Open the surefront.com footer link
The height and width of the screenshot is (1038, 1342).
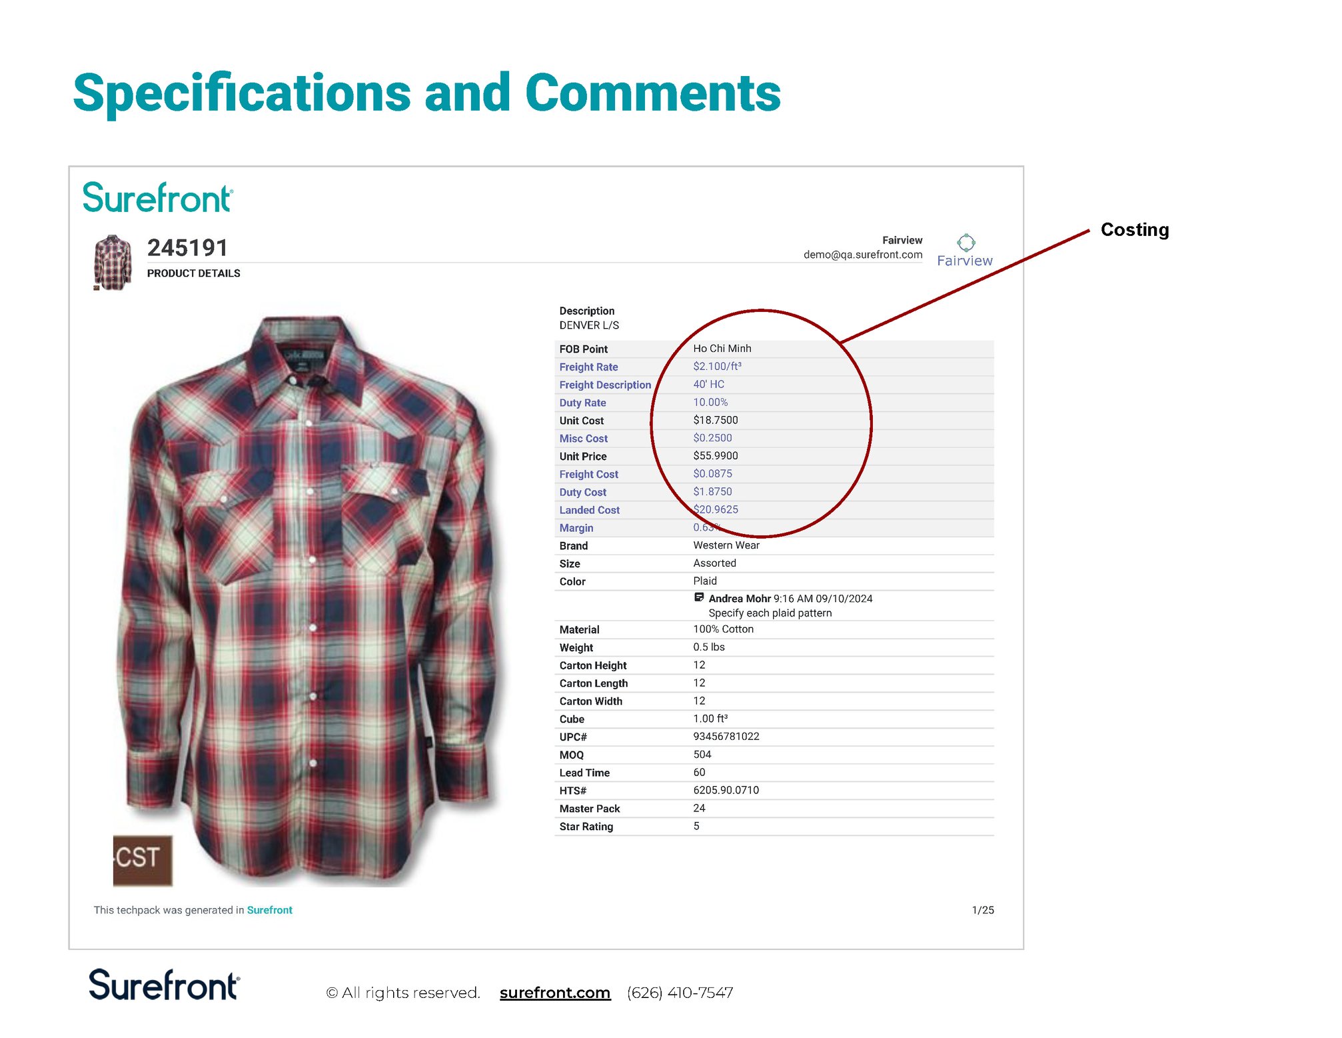(x=555, y=993)
